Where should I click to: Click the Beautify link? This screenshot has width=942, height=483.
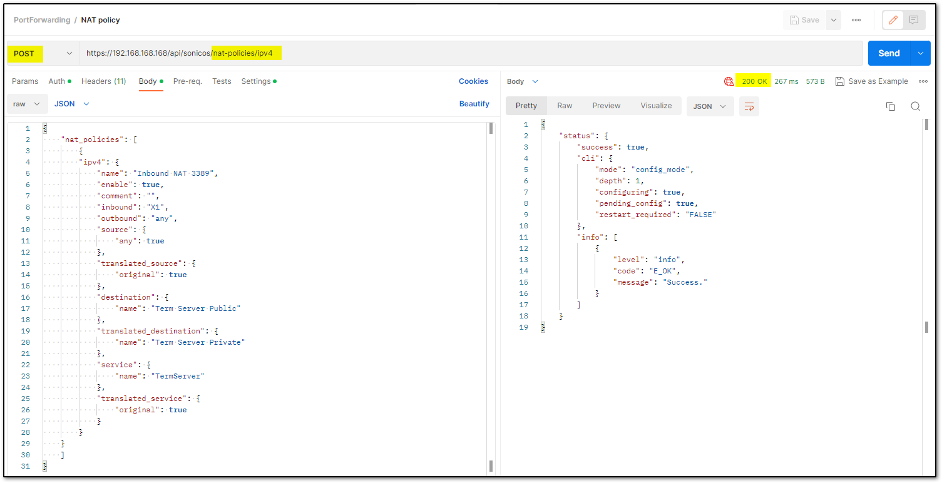pyautogui.click(x=474, y=104)
